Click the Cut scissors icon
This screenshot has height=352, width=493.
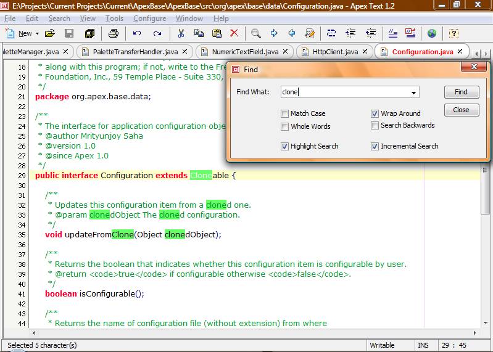181,33
